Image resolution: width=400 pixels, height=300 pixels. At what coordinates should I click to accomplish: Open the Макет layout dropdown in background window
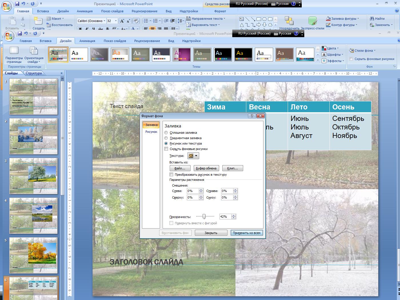(55, 19)
